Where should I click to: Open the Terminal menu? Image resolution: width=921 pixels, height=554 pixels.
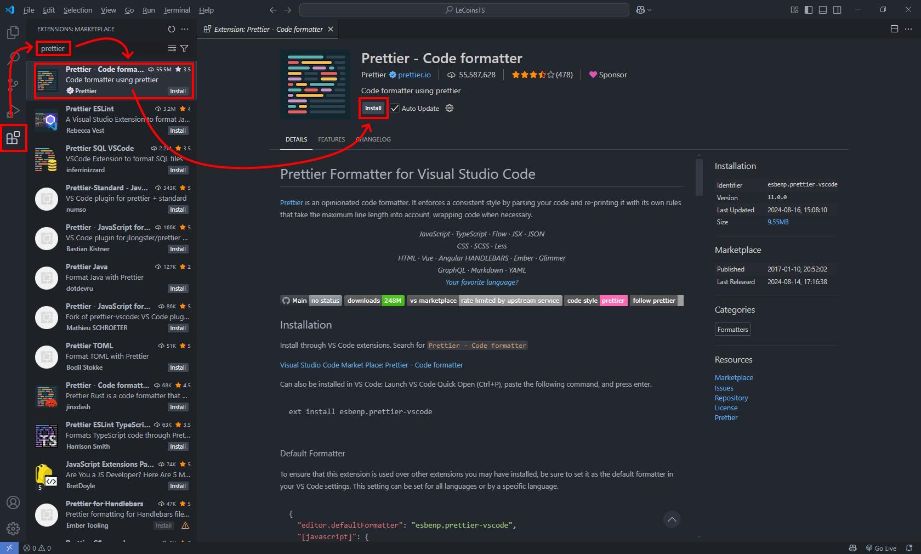click(x=177, y=10)
